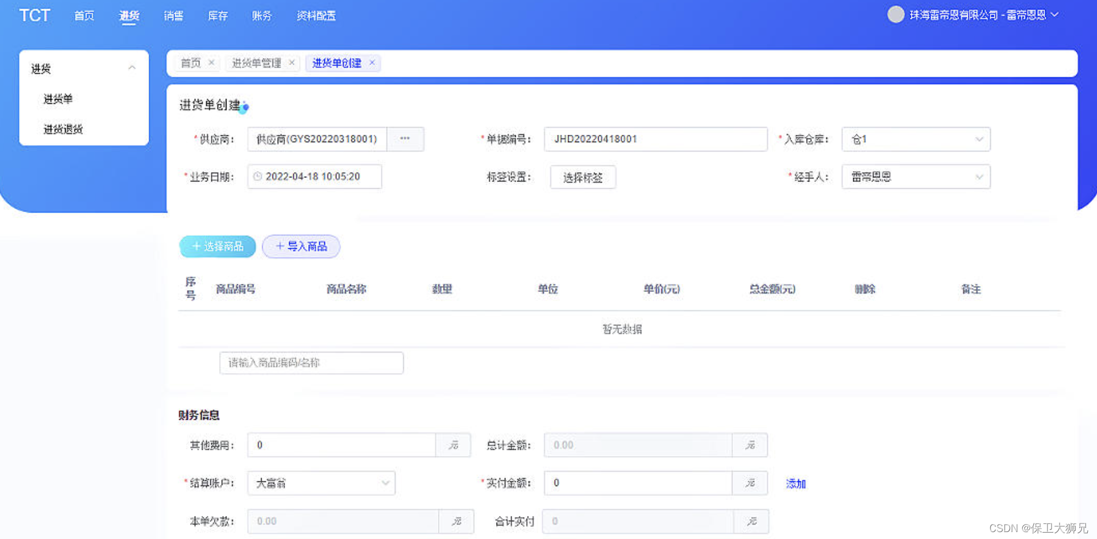Open the company account dropdown arrow
This screenshot has width=1097, height=539.
1054,15
